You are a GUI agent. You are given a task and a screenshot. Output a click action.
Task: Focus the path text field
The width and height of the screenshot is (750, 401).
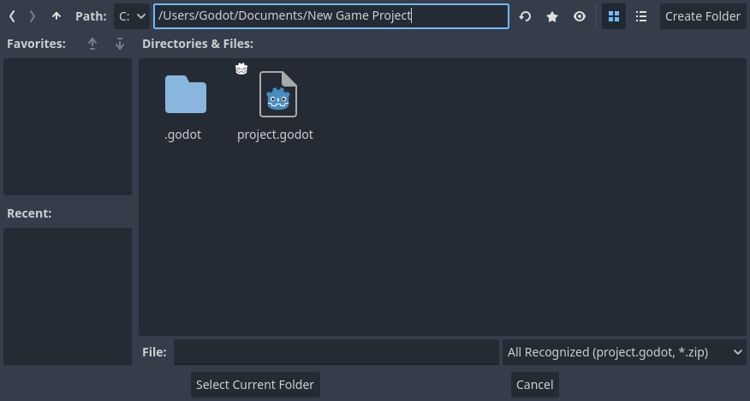pyautogui.click(x=331, y=16)
